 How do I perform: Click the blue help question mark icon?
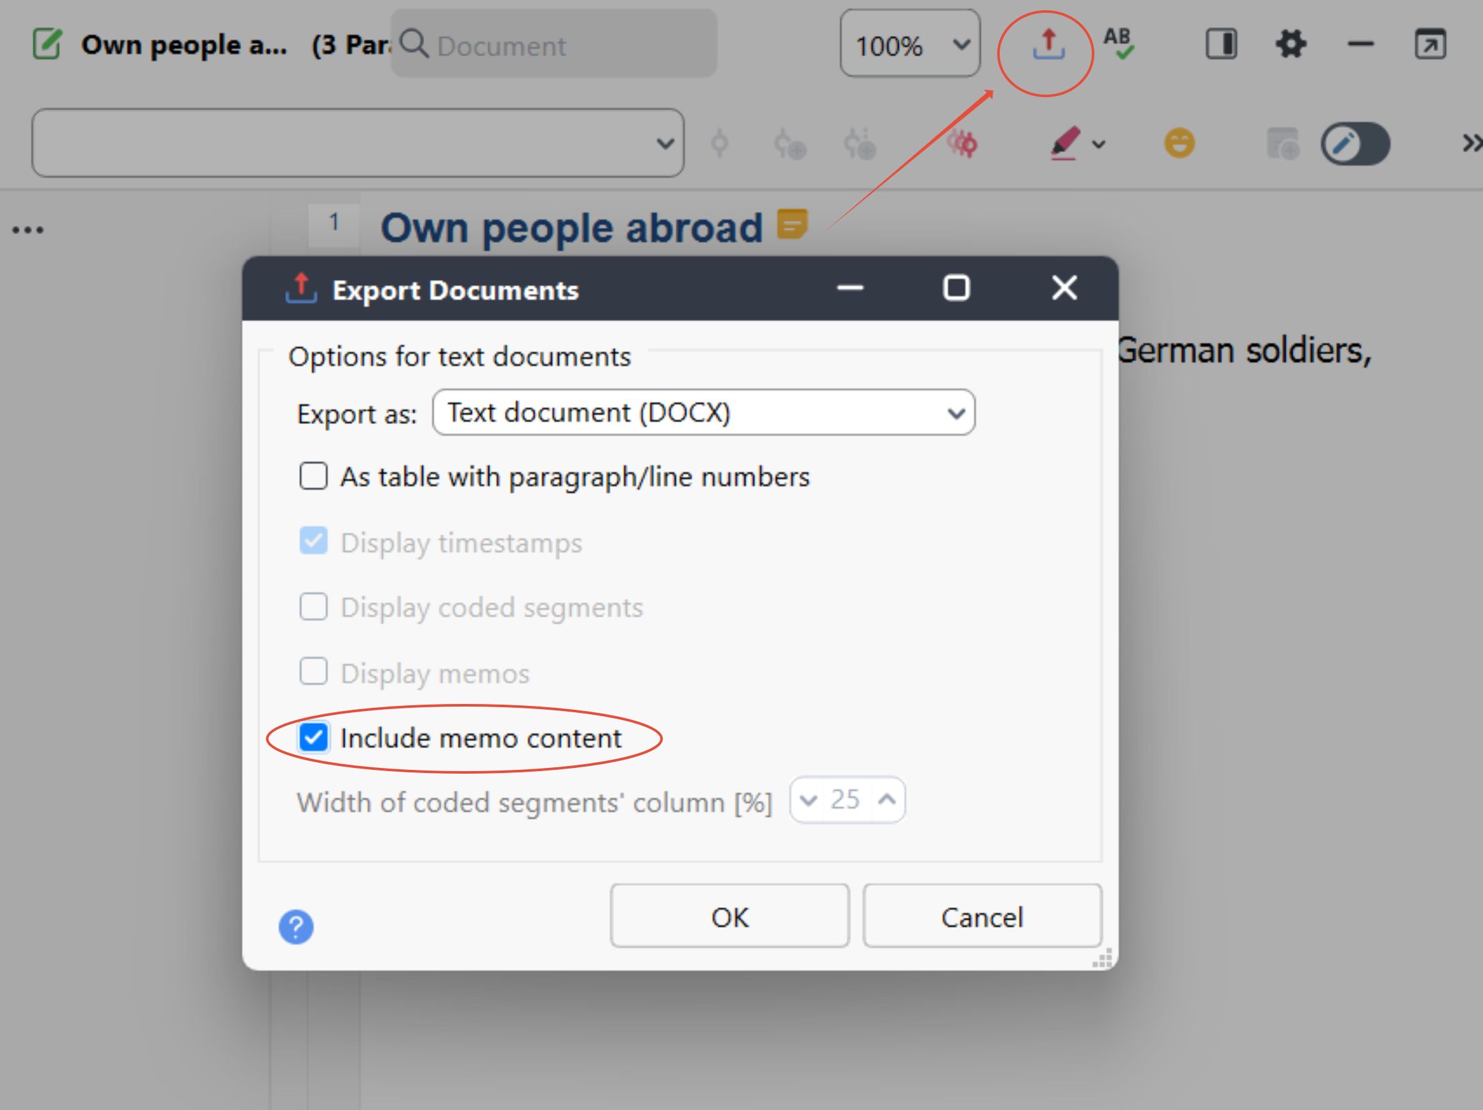click(296, 926)
